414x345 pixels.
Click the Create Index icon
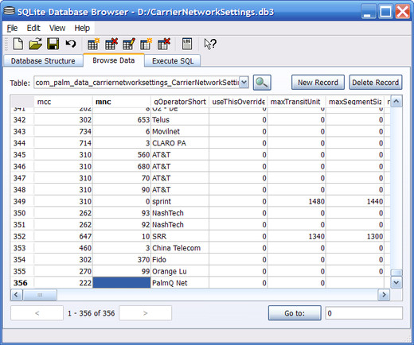coord(146,44)
